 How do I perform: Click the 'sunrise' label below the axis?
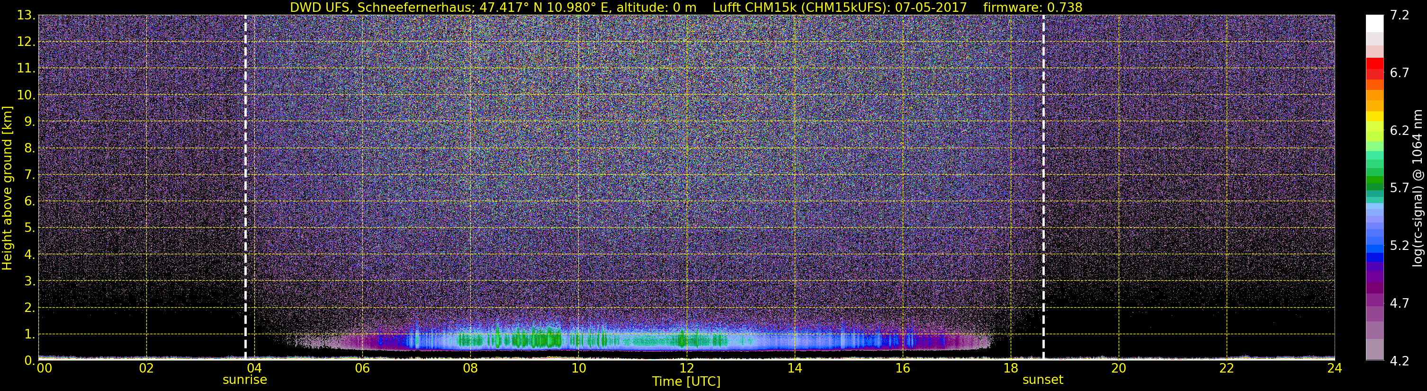(245, 380)
